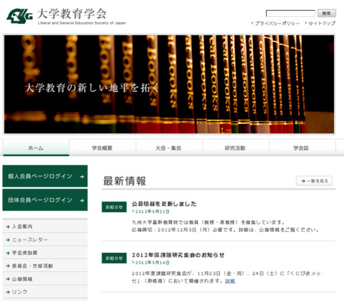Click the arrow icon on 団体会員ページログイン
The width and height of the screenshot is (344, 301).
(82, 201)
